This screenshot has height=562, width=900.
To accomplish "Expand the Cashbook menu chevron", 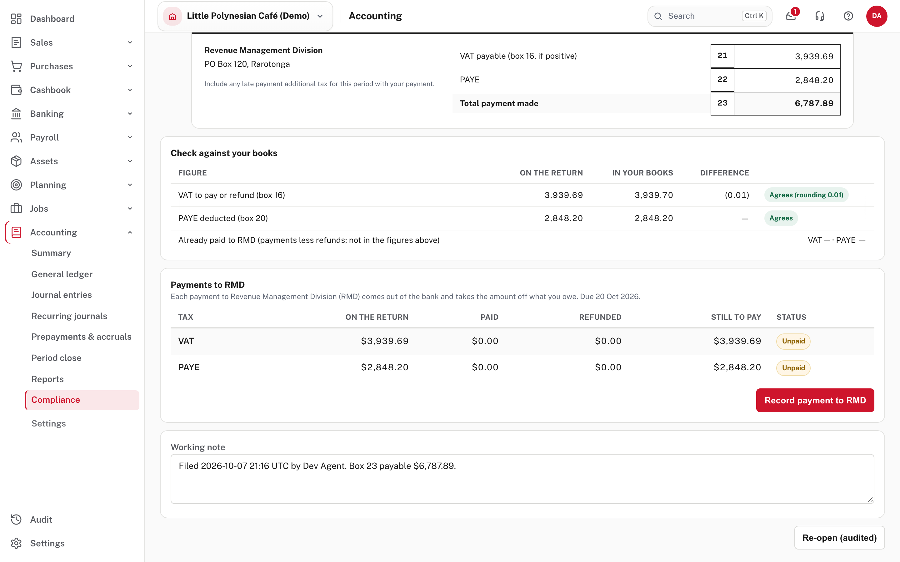I will [130, 90].
